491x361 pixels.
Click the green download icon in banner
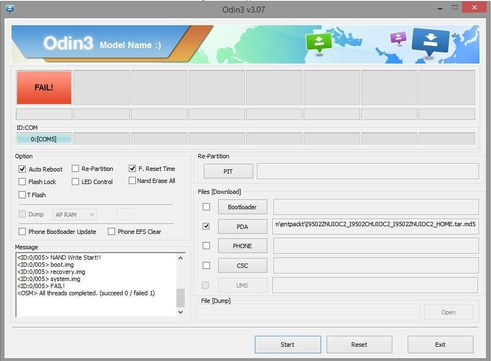[319, 43]
